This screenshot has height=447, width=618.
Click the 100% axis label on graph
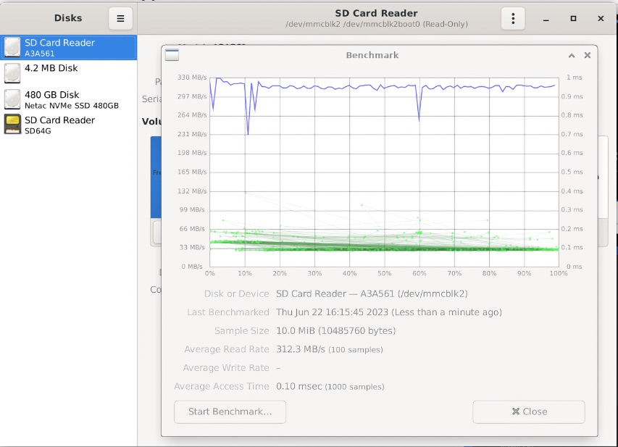click(x=559, y=273)
